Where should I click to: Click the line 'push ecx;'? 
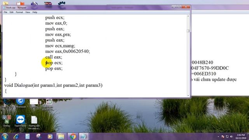click(x=55, y=17)
